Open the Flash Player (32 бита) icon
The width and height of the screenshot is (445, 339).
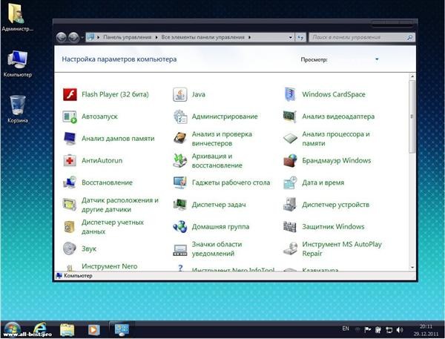pos(70,94)
